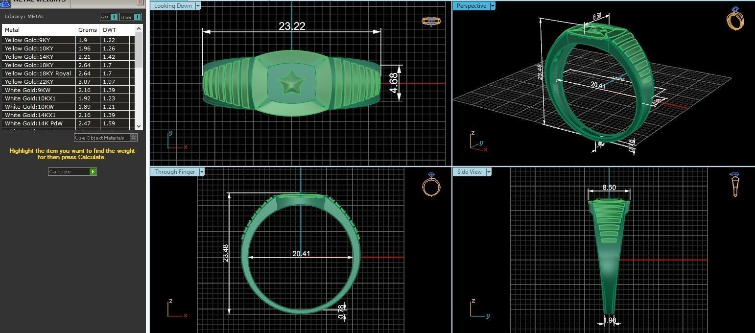Click the axis indicator in Looking Down view
The image size is (755, 333).
tap(177, 140)
